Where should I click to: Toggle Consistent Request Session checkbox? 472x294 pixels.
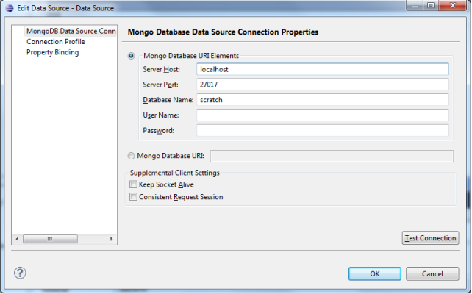click(x=133, y=197)
